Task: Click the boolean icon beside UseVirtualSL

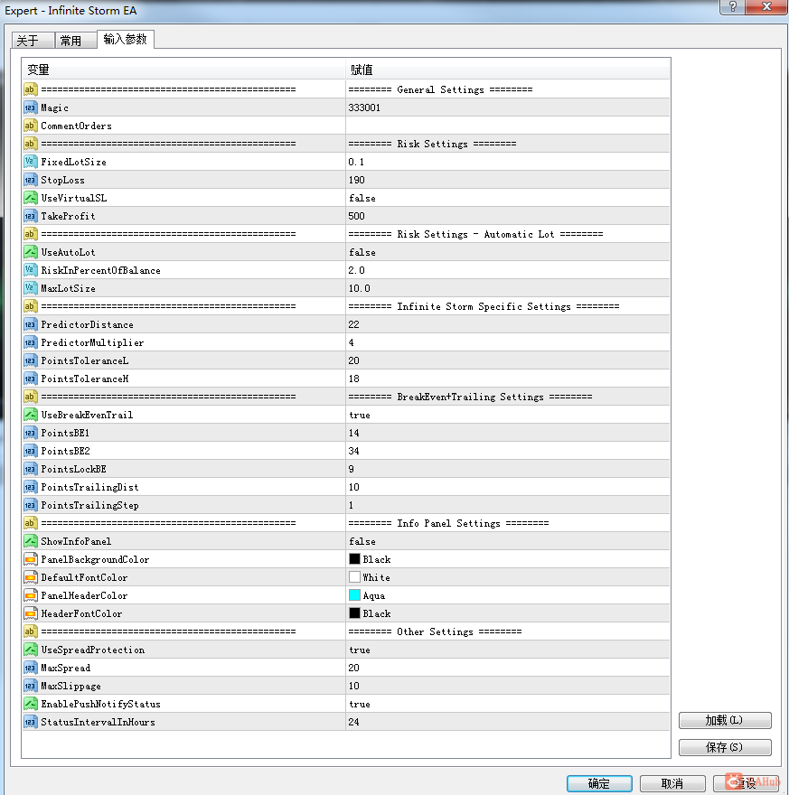Action: click(x=31, y=198)
